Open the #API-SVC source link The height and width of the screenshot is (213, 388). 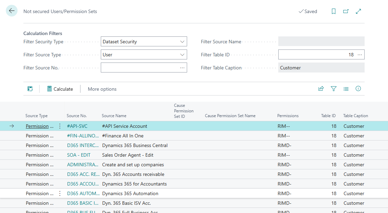pyautogui.click(x=77, y=126)
